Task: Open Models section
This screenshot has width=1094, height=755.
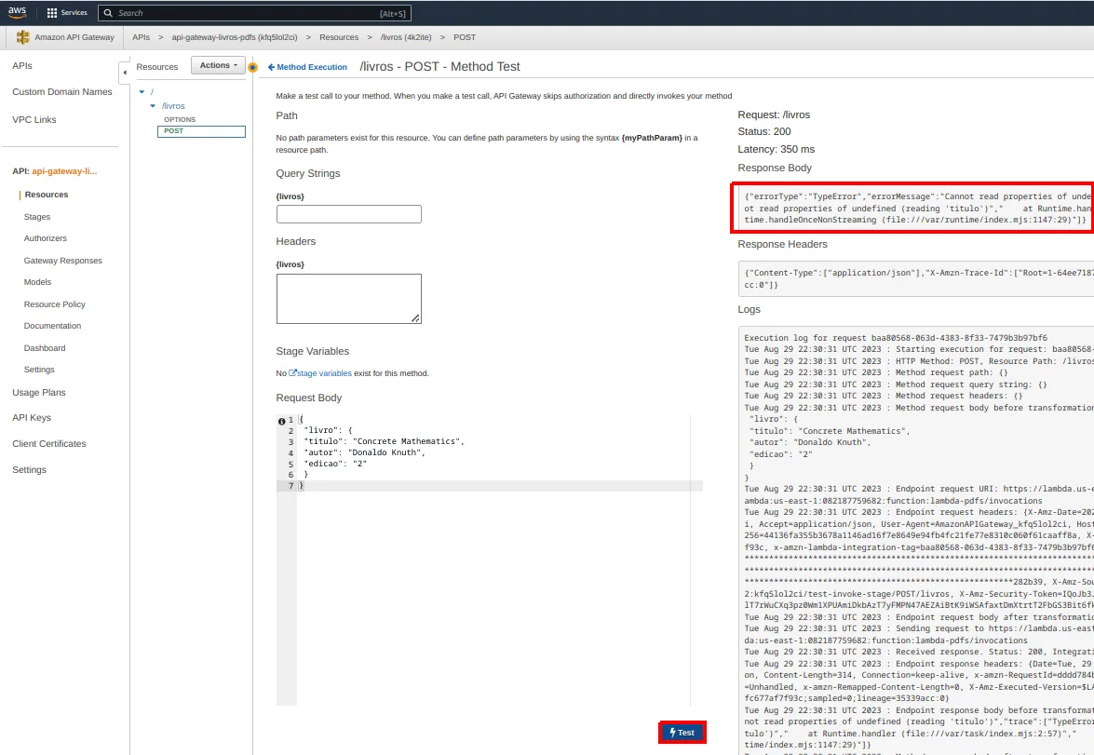Action: [37, 283]
